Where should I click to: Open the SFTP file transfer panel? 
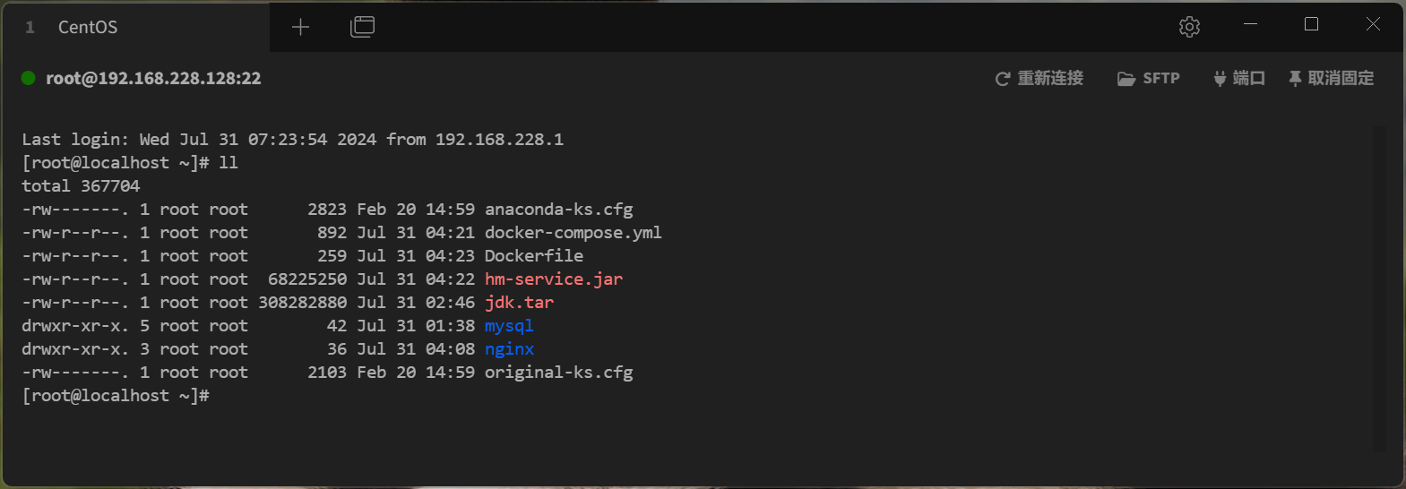(x=1149, y=79)
